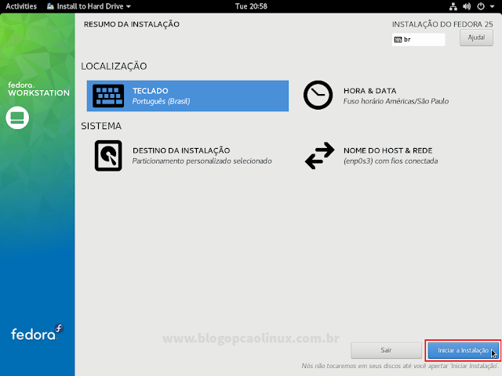Open the network arrows Nome do Host icon
The height and width of the screenshot is (376, 502).
point(319,156)
